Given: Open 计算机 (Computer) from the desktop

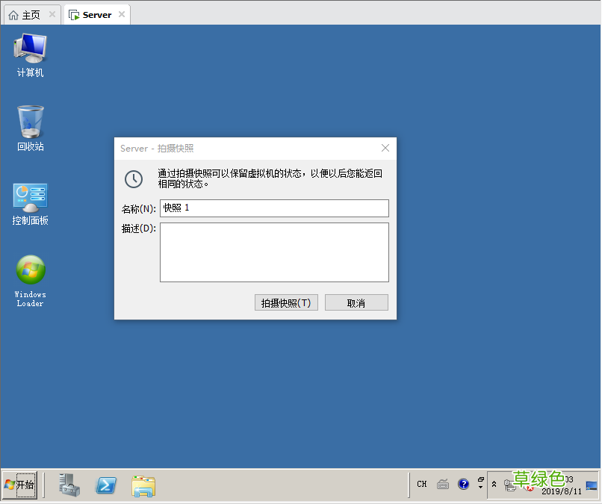Looking at the screenshot, I should (30, 52).
